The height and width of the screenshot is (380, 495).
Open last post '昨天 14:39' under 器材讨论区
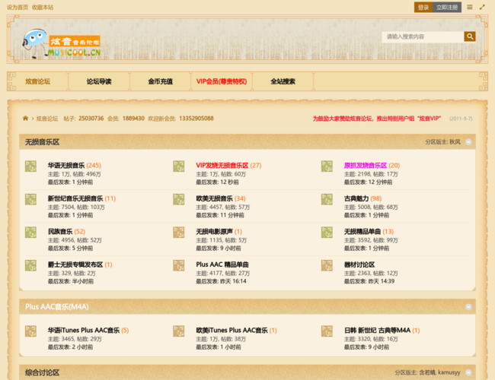click(382, 281)
